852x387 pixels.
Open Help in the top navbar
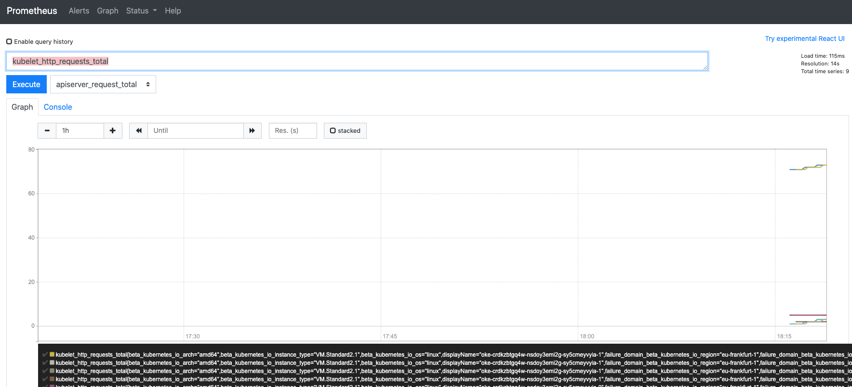(173, 11)
